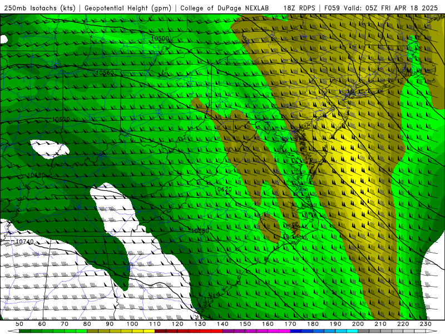Click the "Valid: 05Z FRI APR 18 2025" text
This screenshot has height=334, width=445.
click(391, 8)
